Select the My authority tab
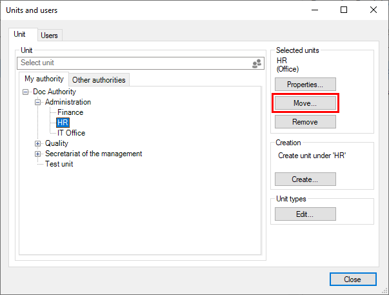Image resolution: width=389 pixels, height=295 pixels. click(x=43, y=79)
